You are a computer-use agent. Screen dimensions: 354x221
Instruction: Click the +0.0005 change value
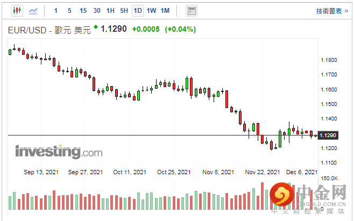tap(146, 29)
